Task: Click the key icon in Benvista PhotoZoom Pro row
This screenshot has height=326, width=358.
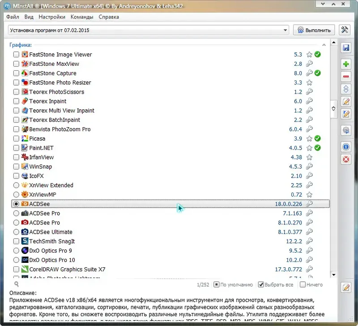Action: pyautogui.click(x=309, y=129)
